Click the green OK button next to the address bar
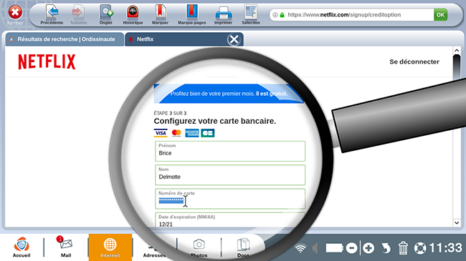This screenshot has height=261, width=466. (x=440, y=14)
